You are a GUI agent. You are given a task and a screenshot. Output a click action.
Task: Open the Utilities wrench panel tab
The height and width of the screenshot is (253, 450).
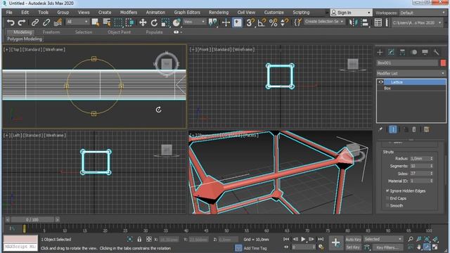tap(436, 52)
